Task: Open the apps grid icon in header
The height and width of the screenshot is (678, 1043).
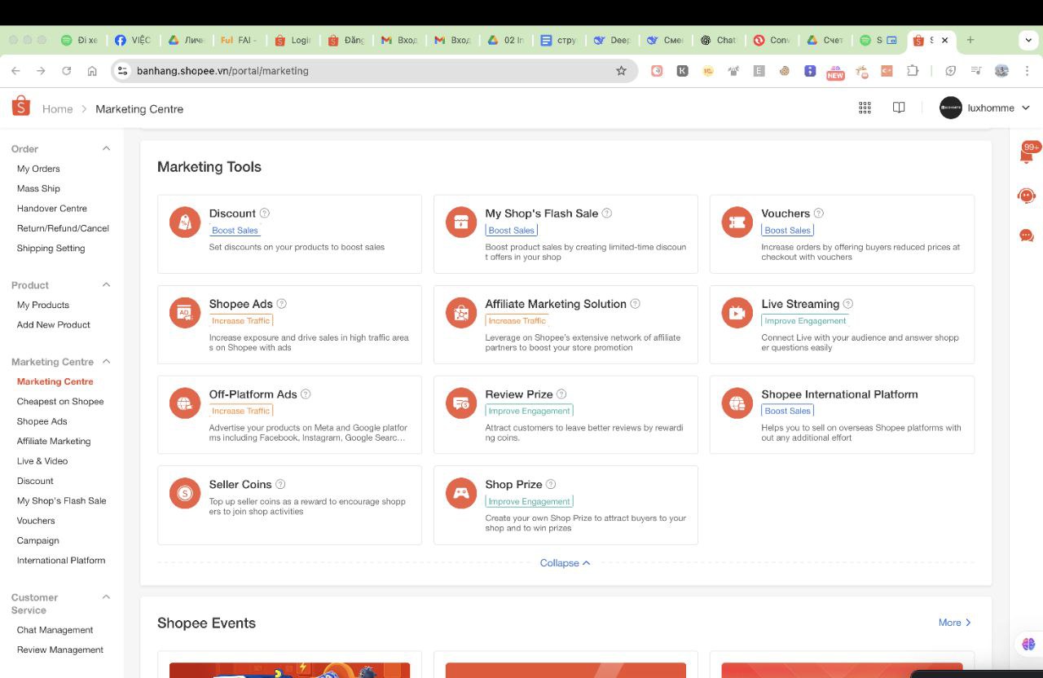Action: point(865,108)
